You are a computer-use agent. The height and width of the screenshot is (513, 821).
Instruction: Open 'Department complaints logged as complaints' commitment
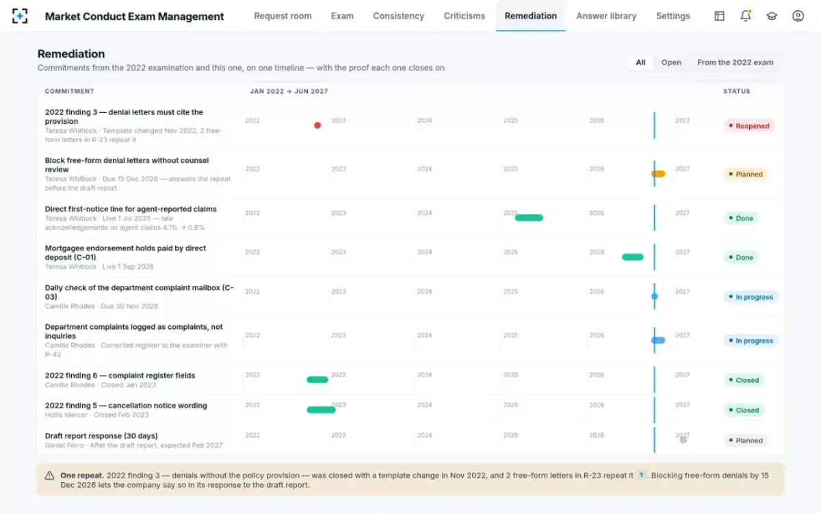[x=134, y=331]
